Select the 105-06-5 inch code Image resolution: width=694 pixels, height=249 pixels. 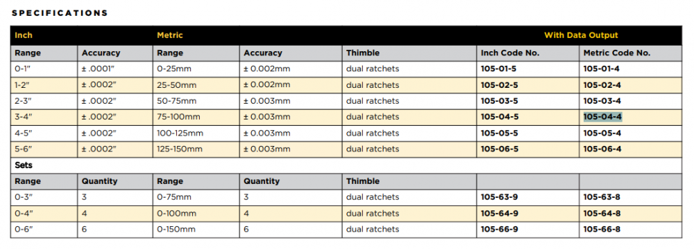[x=499, y=149]
